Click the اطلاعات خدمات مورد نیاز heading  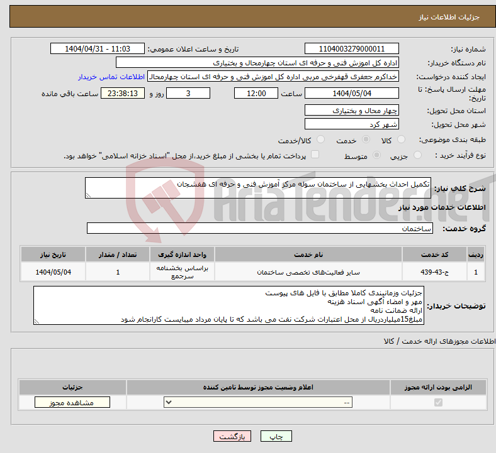pyautogui.click(x=442, y=207)
